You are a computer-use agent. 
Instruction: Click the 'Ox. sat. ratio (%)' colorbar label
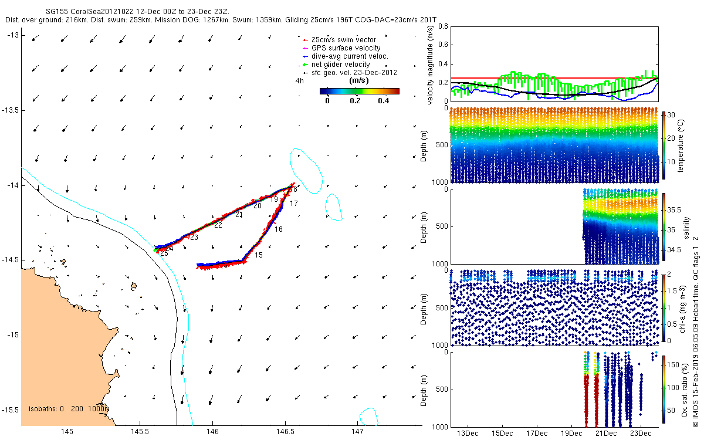[x=685, y=390]
